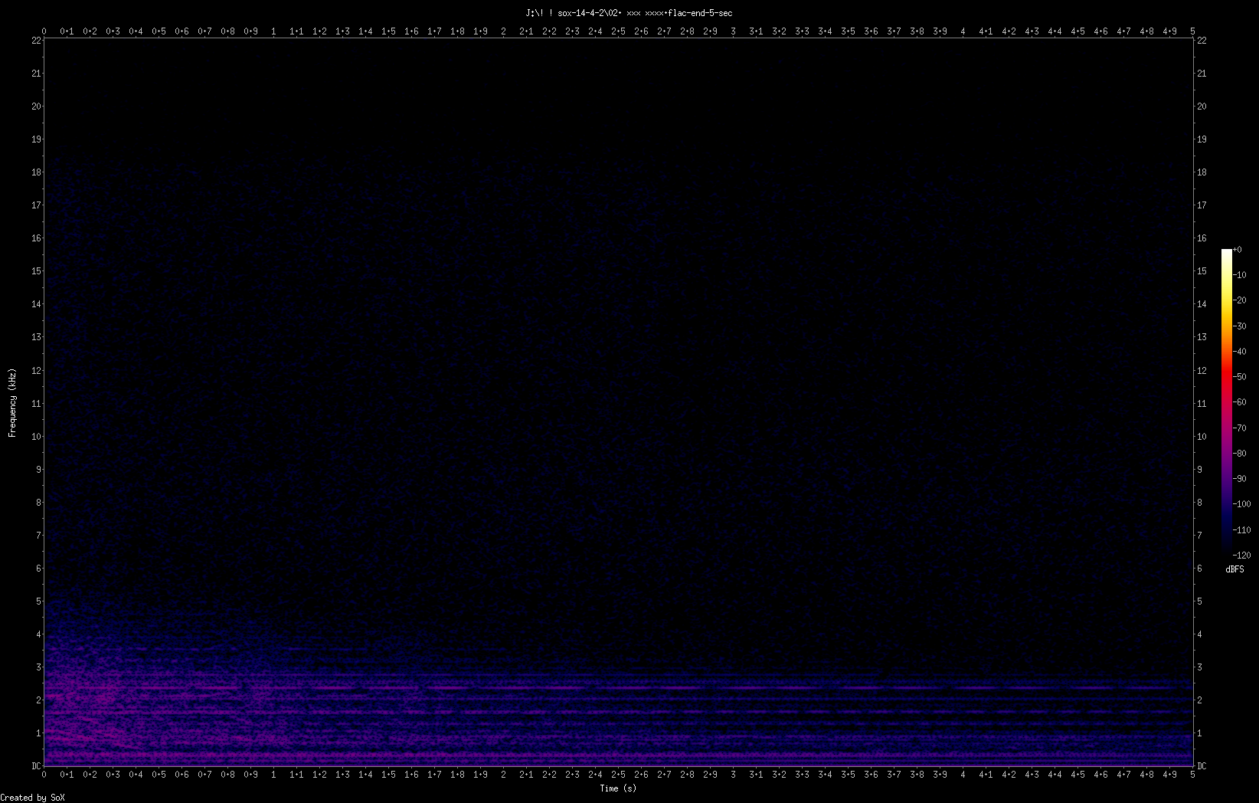Select the "-110" color scale label

click(1242, 530)
